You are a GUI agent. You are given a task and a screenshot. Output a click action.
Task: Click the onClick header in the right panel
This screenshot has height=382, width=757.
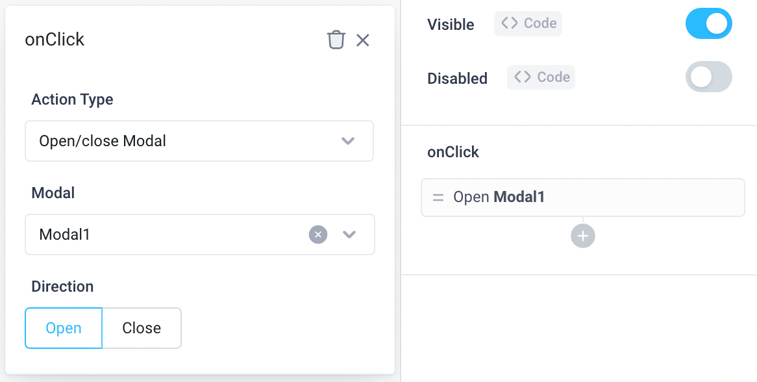pos(453,152)
